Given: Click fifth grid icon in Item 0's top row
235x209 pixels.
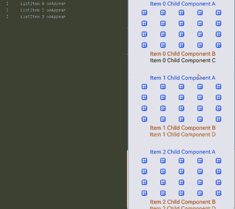Looking at the screenshot, I should (x=219, y=13).
